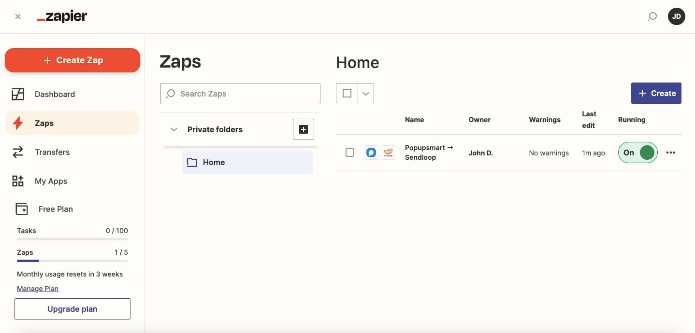Turn off the Popupsmart → Sendloop zap
Image resolution: width=695 pixels, height=333 pixels.
pyautogui.click(x=637, y=153)
